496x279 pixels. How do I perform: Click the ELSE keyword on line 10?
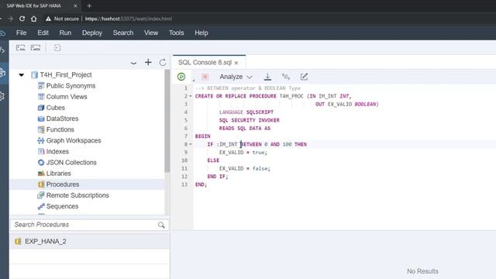tap(213, 160)
